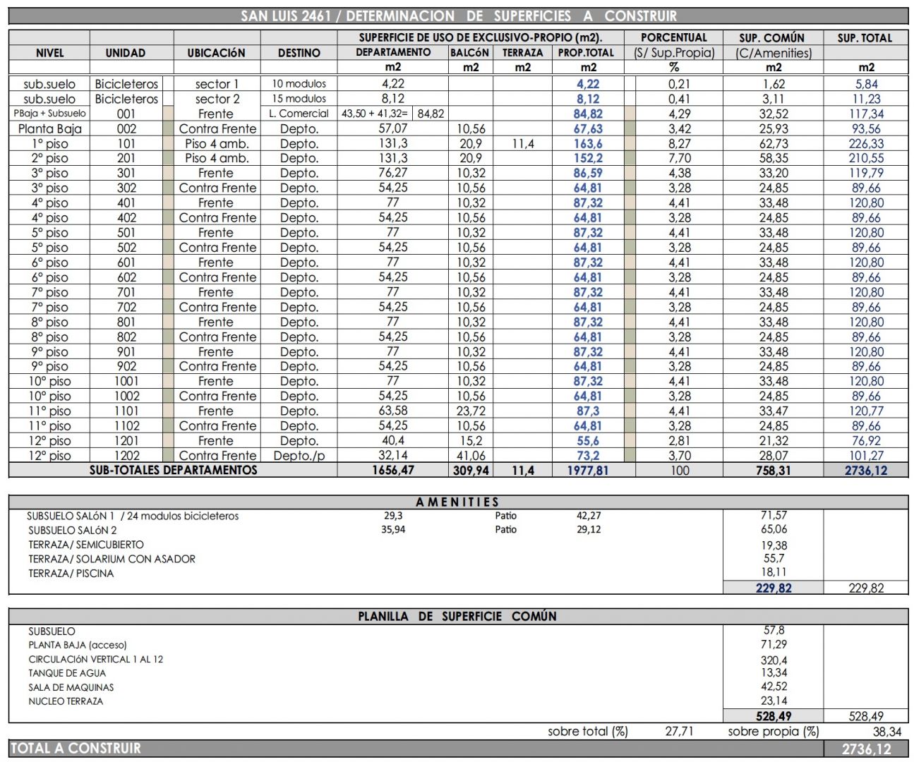Select the DESTINO column header
This screenshot has width=914, height=762.
(x=299, y=53)
